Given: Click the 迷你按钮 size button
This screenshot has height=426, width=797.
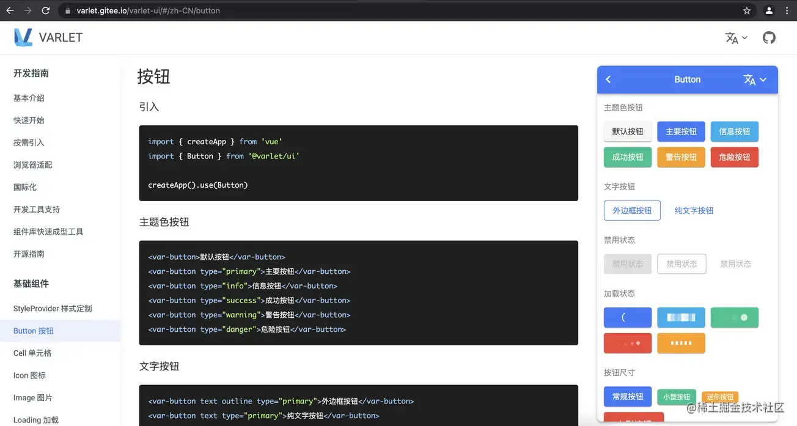Looking at the screenshot, I should (720, 397).
